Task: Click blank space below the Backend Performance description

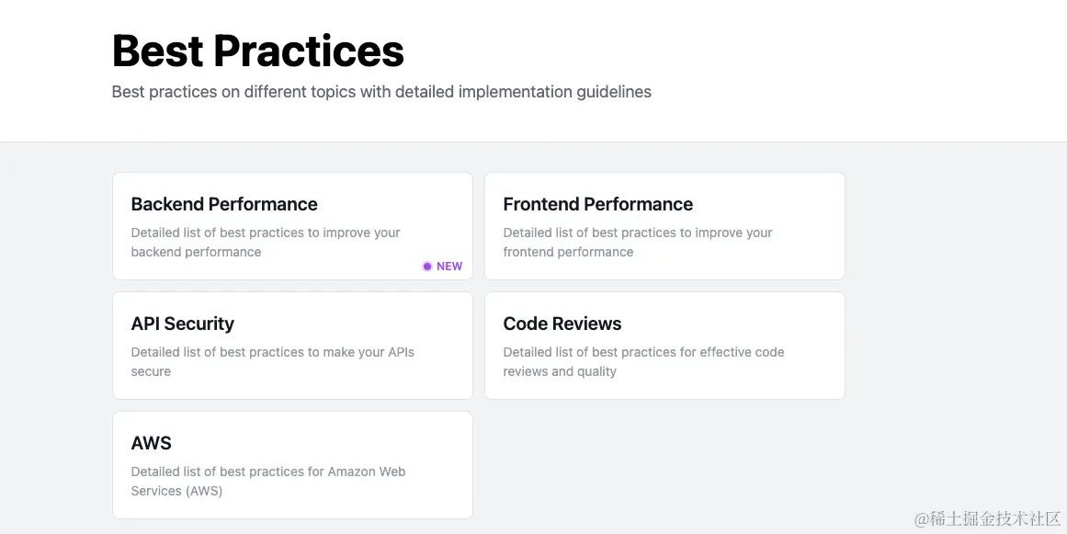Action: pos(267,267)
